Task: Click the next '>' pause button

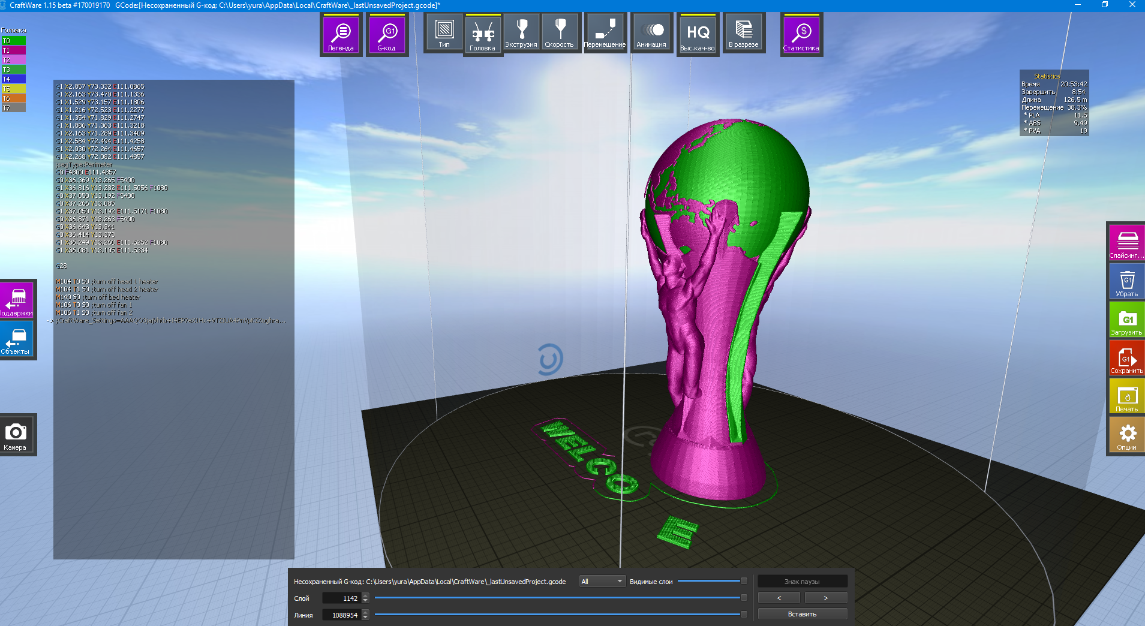Action: (x=825, y=598)
